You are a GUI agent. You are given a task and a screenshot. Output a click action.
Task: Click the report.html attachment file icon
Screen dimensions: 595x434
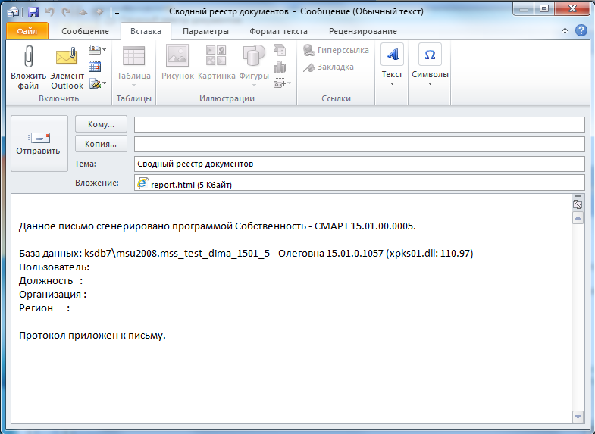click(142, 183)
